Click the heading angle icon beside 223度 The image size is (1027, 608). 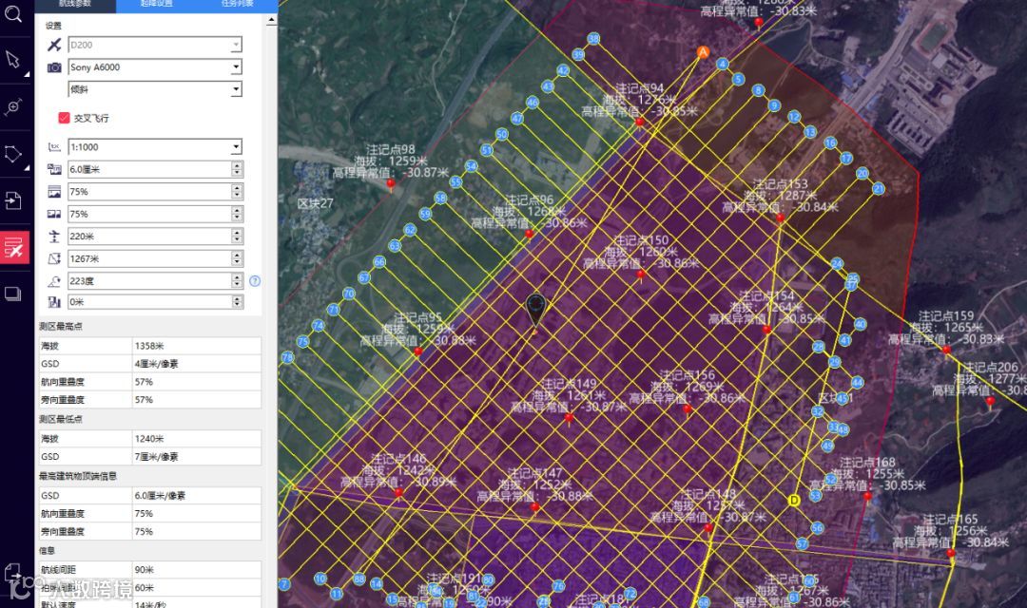(x=54, y=281)
